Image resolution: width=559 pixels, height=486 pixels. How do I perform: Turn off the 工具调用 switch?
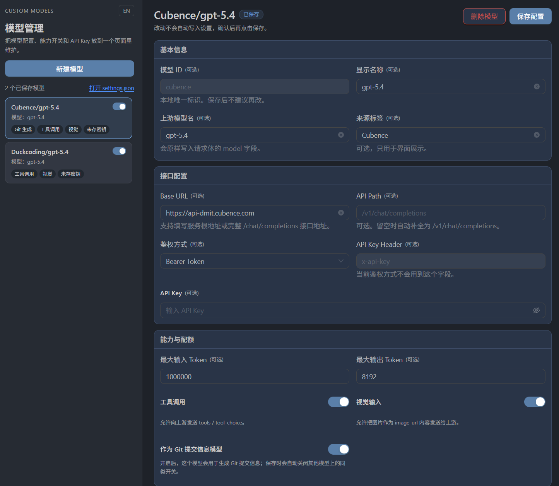338,402
